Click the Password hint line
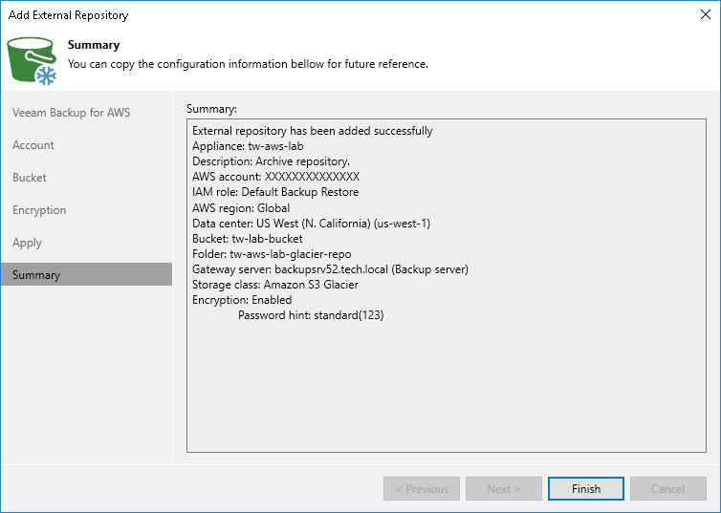This screenshot has height=513, width=721. pyautogui.click(x=311, y=315)
